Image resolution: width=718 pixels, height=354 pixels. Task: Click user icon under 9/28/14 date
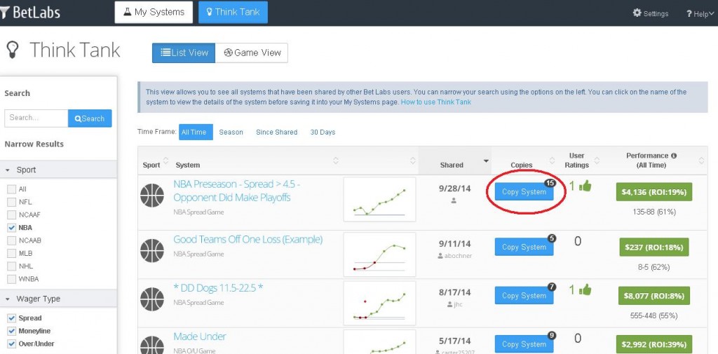(x=454, y=200)
